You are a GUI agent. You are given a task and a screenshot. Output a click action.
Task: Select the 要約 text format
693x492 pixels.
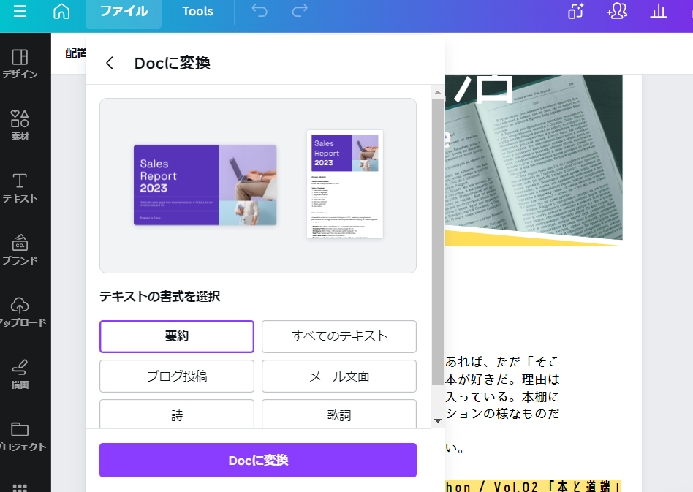[x=177, y=336]
